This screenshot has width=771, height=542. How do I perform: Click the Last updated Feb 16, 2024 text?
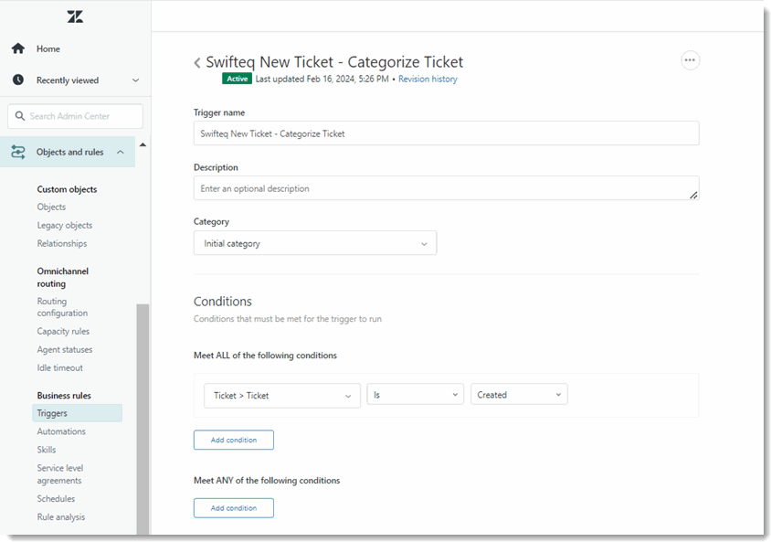pos(322,79)
